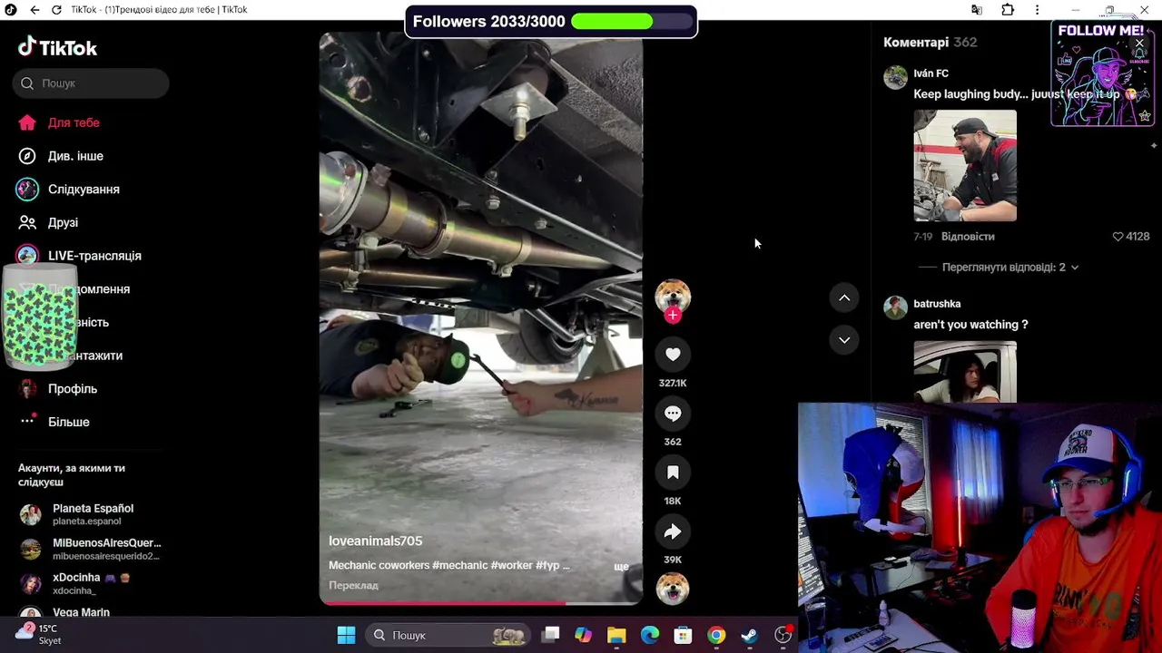
Task: Seek on the video progress bar
Action: 481,602
